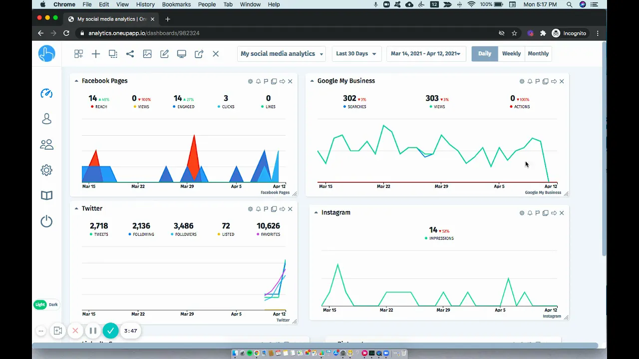Image resolution: width=639 pixels, height=359 pixels.
Task: Switch theme to Light mode
Action: click(x=40, y=305)
